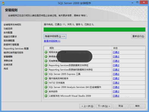Click rule text 以前版本的 Microsoft Visual Studio 2008

70,96
